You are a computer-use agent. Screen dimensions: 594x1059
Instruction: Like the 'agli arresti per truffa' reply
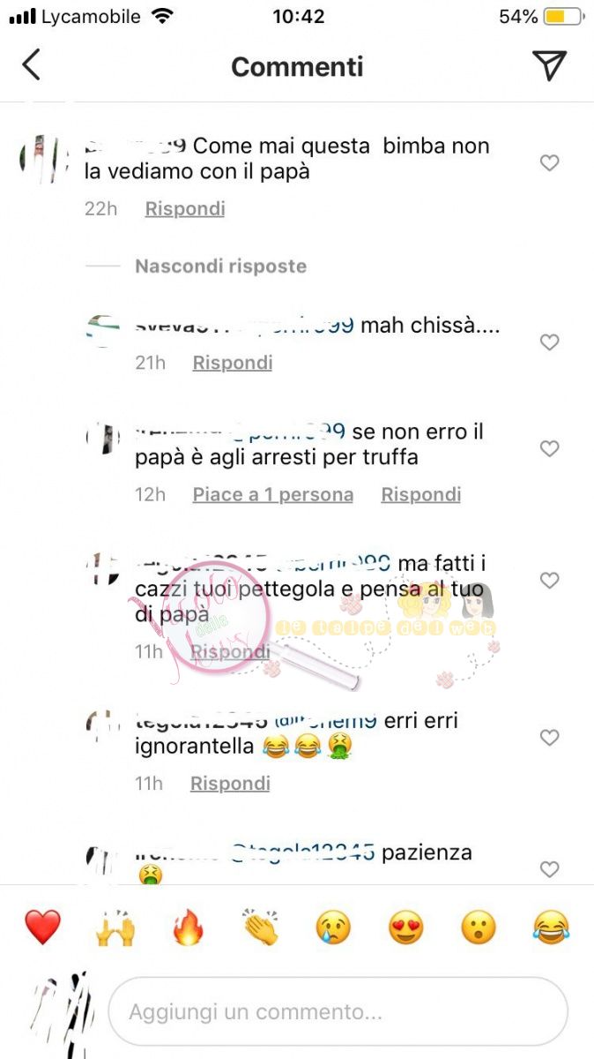(549, 449)
